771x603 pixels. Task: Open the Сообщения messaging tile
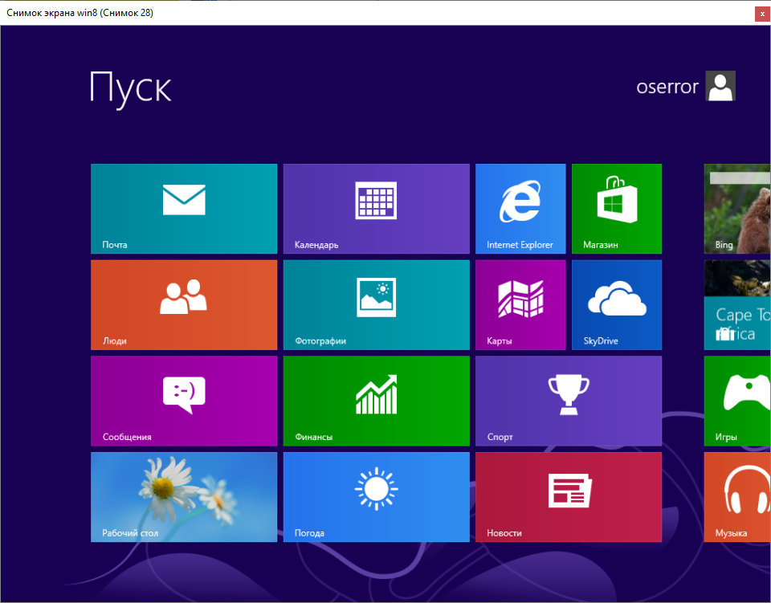point(184,401)
